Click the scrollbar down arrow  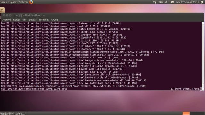click(x=203, y=89)
